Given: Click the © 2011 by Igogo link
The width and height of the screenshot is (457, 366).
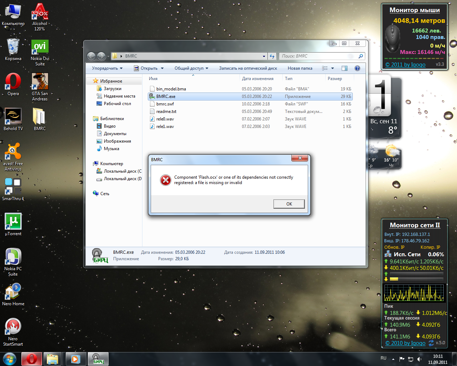Looking at the screenshot, I should pyautogui.click(x=405, y=65).
